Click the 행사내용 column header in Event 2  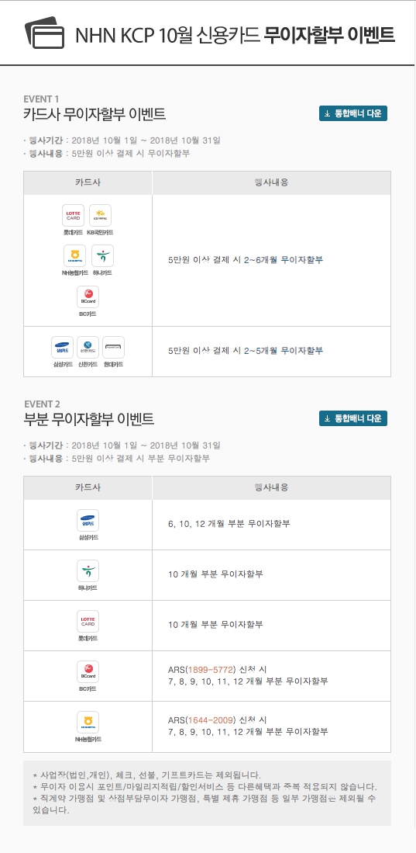272,488
